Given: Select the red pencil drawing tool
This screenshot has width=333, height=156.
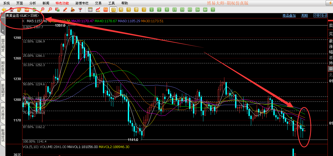Looking at the screenshot, I should pyautogui.click(x=65, y=10).
